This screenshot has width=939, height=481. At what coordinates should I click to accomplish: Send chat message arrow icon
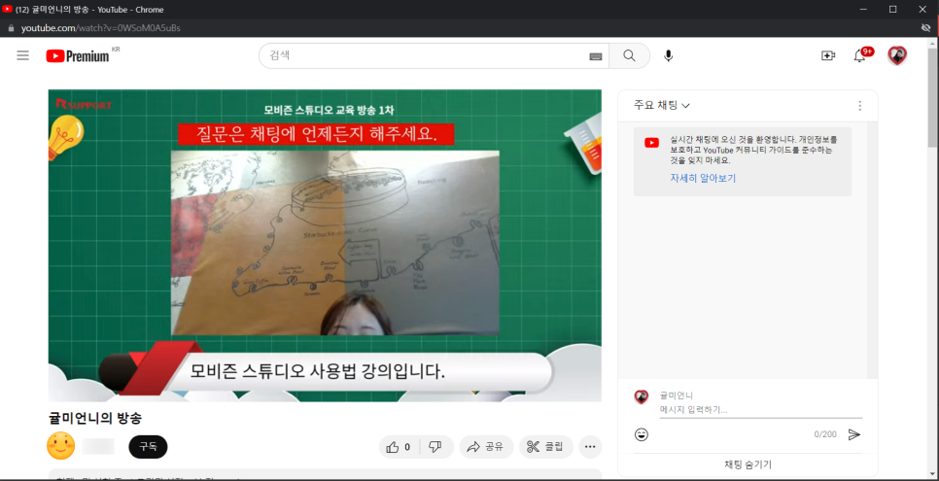(854, 434)
